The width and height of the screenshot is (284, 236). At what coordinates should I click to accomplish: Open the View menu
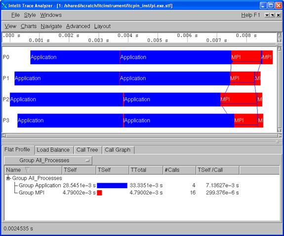10,26
